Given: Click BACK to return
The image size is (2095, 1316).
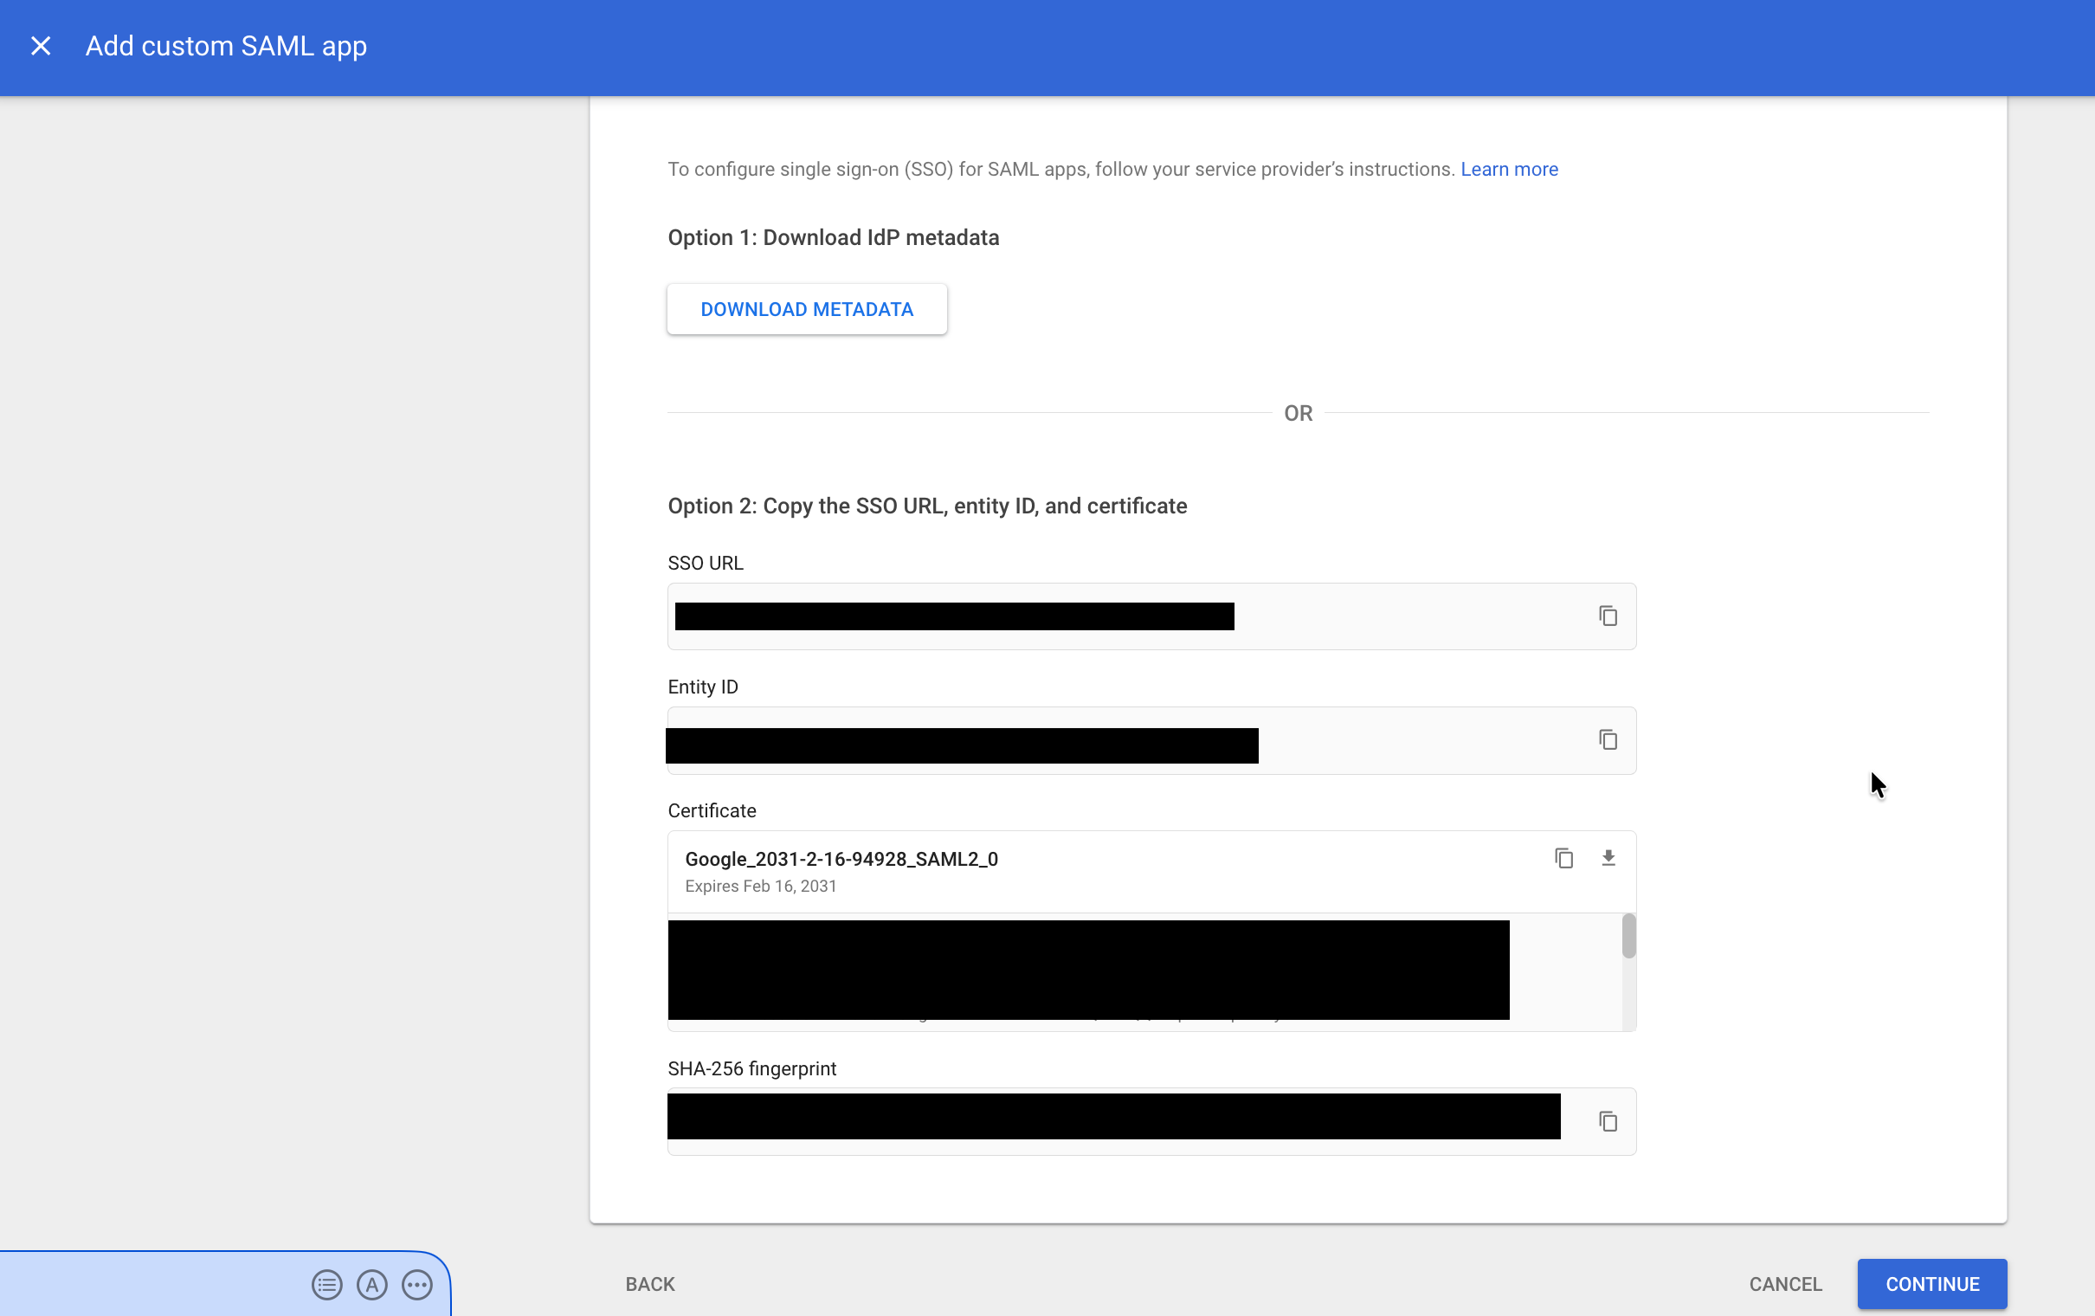Looking at the screenshot, I should (649, 1284).
